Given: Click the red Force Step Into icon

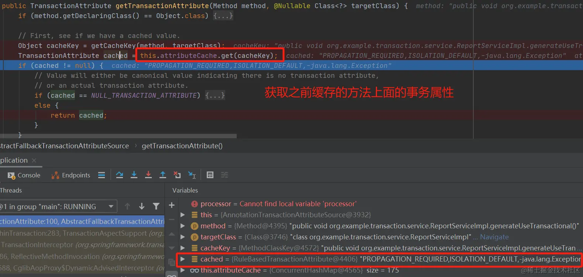Looking at the screenshot, I should coord(148,175).
